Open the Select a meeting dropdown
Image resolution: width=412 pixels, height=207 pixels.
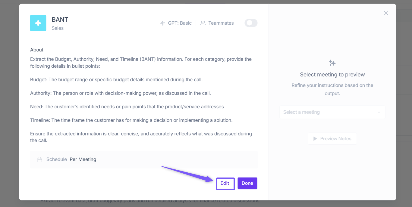[329, 112]
